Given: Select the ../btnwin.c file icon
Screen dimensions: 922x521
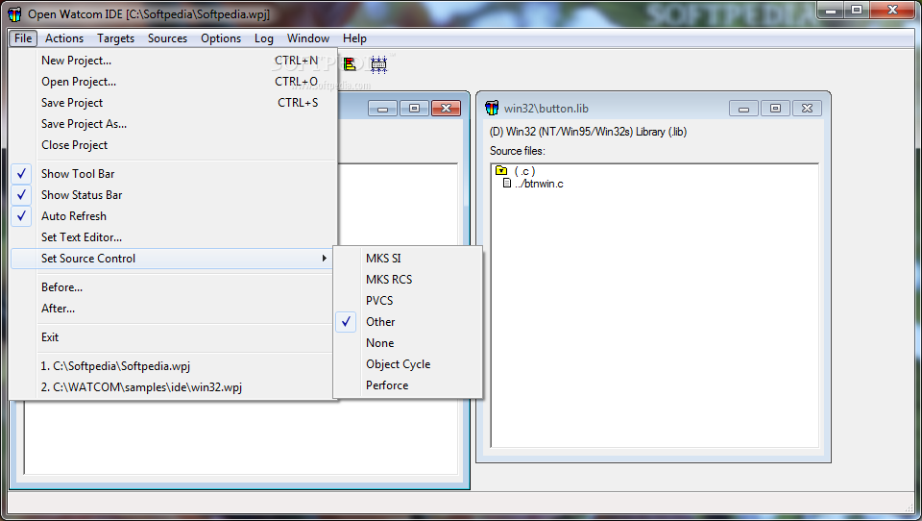Looking at the screenshot, I should [x=507, y=183].
